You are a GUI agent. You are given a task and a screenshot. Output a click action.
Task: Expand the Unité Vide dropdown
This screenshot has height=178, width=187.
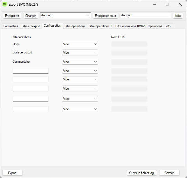coord(80,44)
